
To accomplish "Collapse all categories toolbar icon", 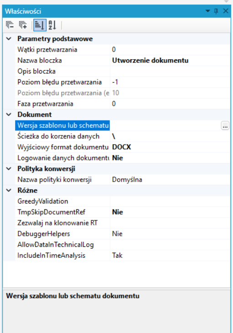I will pos(10,25).
